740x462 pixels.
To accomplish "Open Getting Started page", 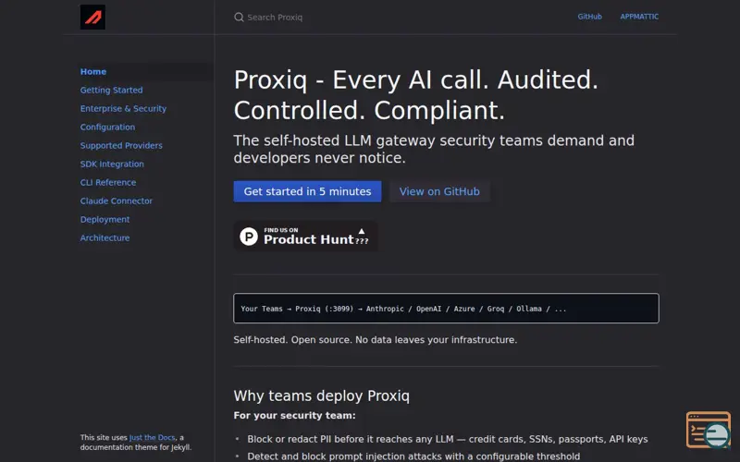I will tap(111, 90).
